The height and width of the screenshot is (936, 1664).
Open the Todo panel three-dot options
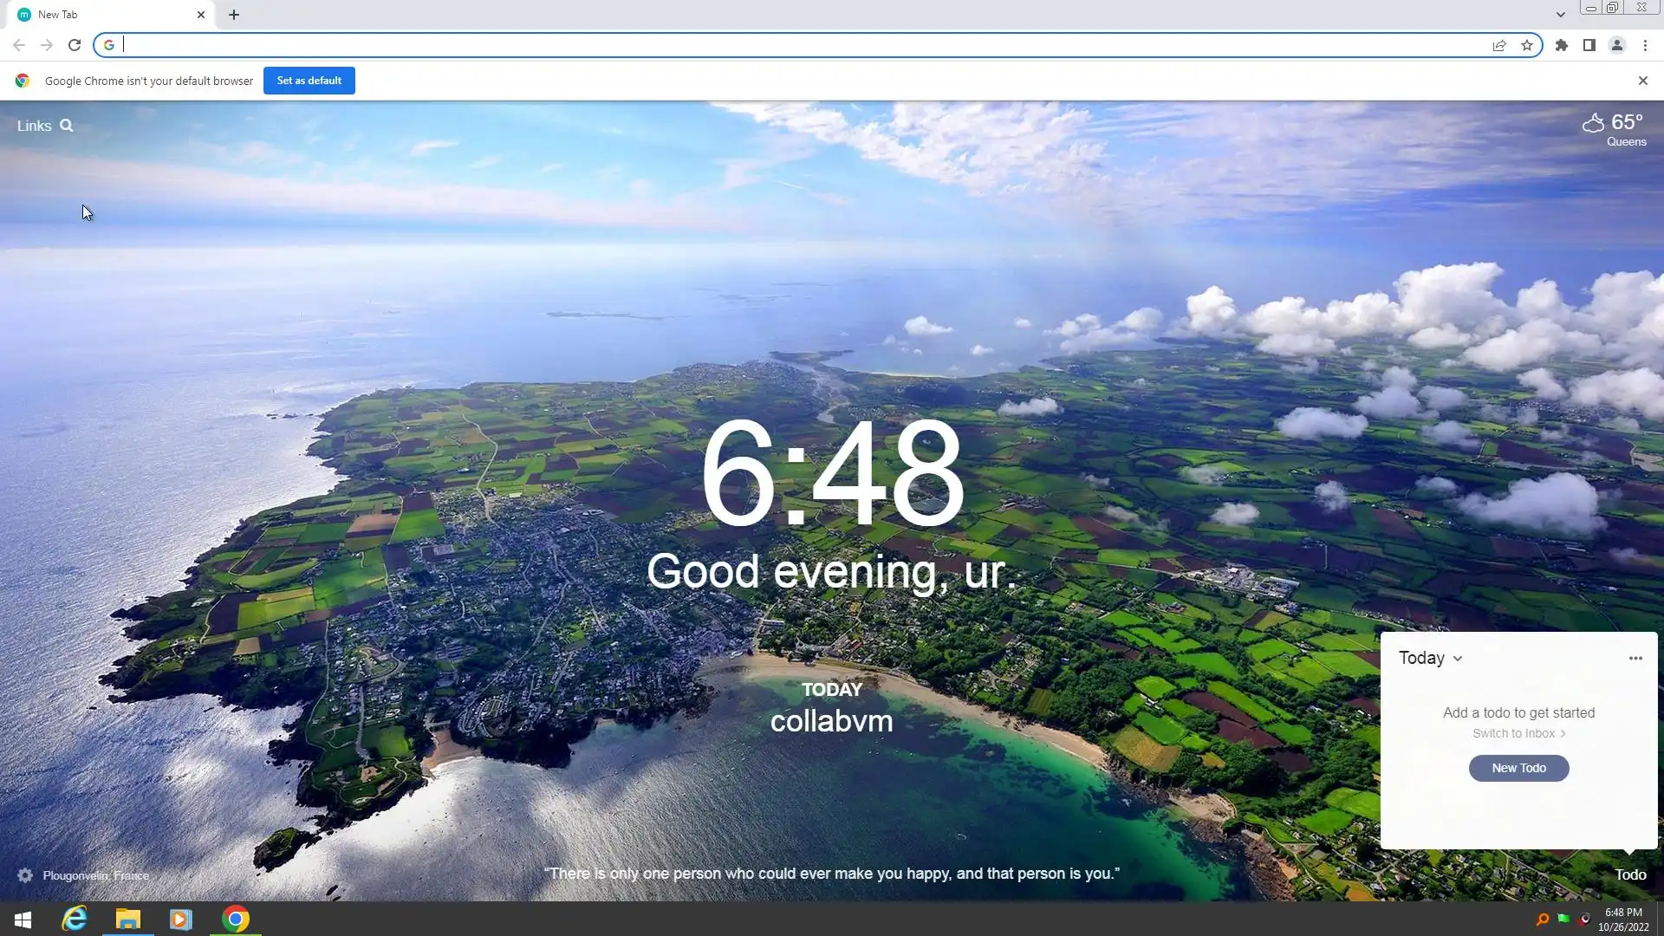(1635, 659)
